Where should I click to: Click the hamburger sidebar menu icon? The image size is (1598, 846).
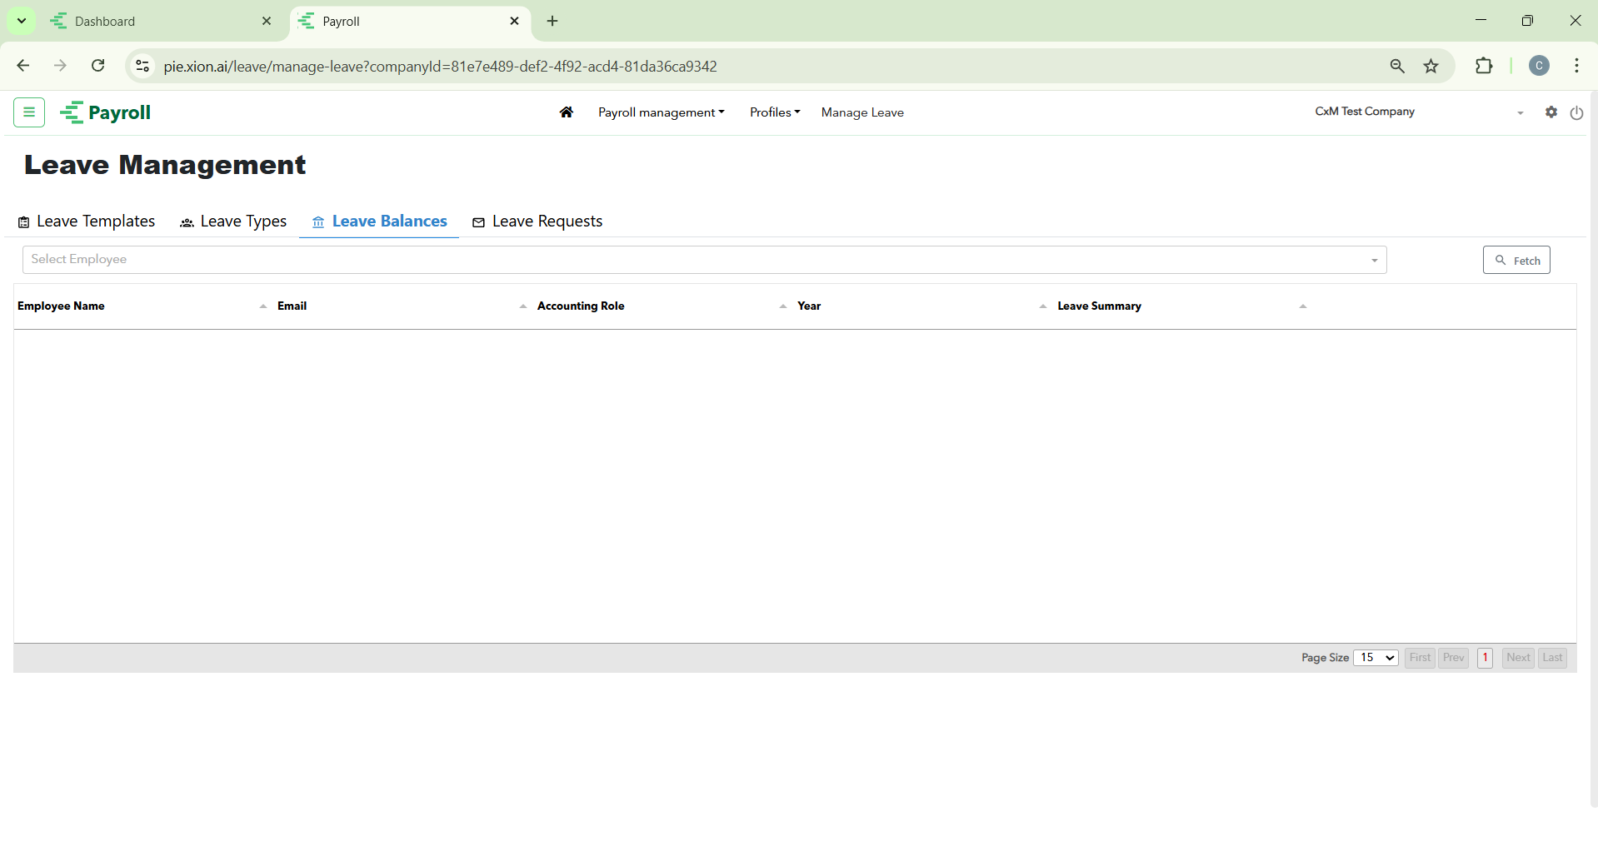(29, 112)
